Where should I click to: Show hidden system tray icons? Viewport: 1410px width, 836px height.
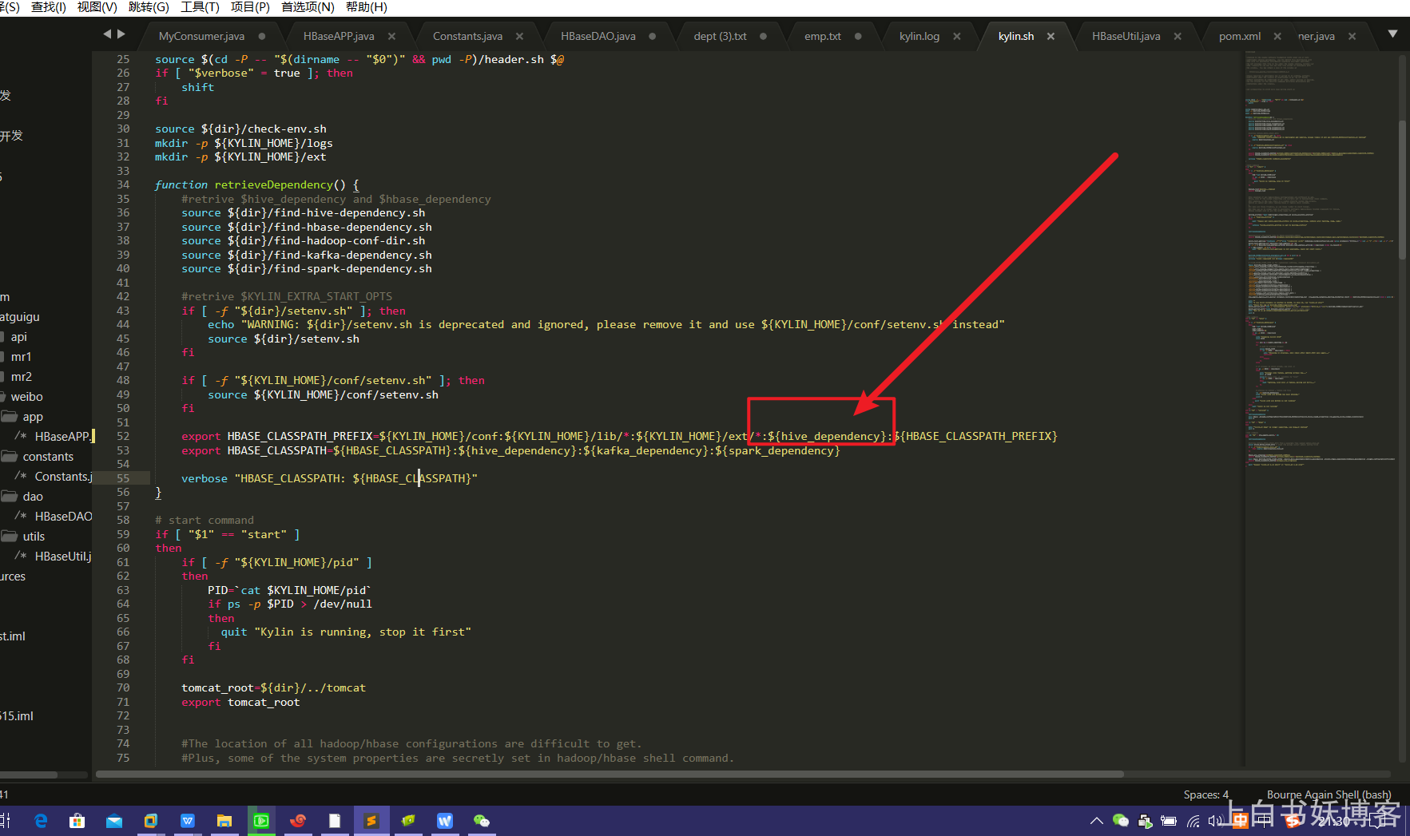(1097, 821)
